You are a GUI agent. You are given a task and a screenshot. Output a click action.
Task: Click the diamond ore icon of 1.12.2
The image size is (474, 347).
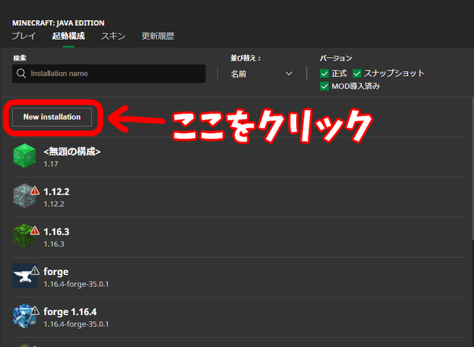(24, 196)
